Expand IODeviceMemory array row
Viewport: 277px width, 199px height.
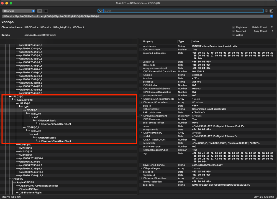click(x=141, y=133)
